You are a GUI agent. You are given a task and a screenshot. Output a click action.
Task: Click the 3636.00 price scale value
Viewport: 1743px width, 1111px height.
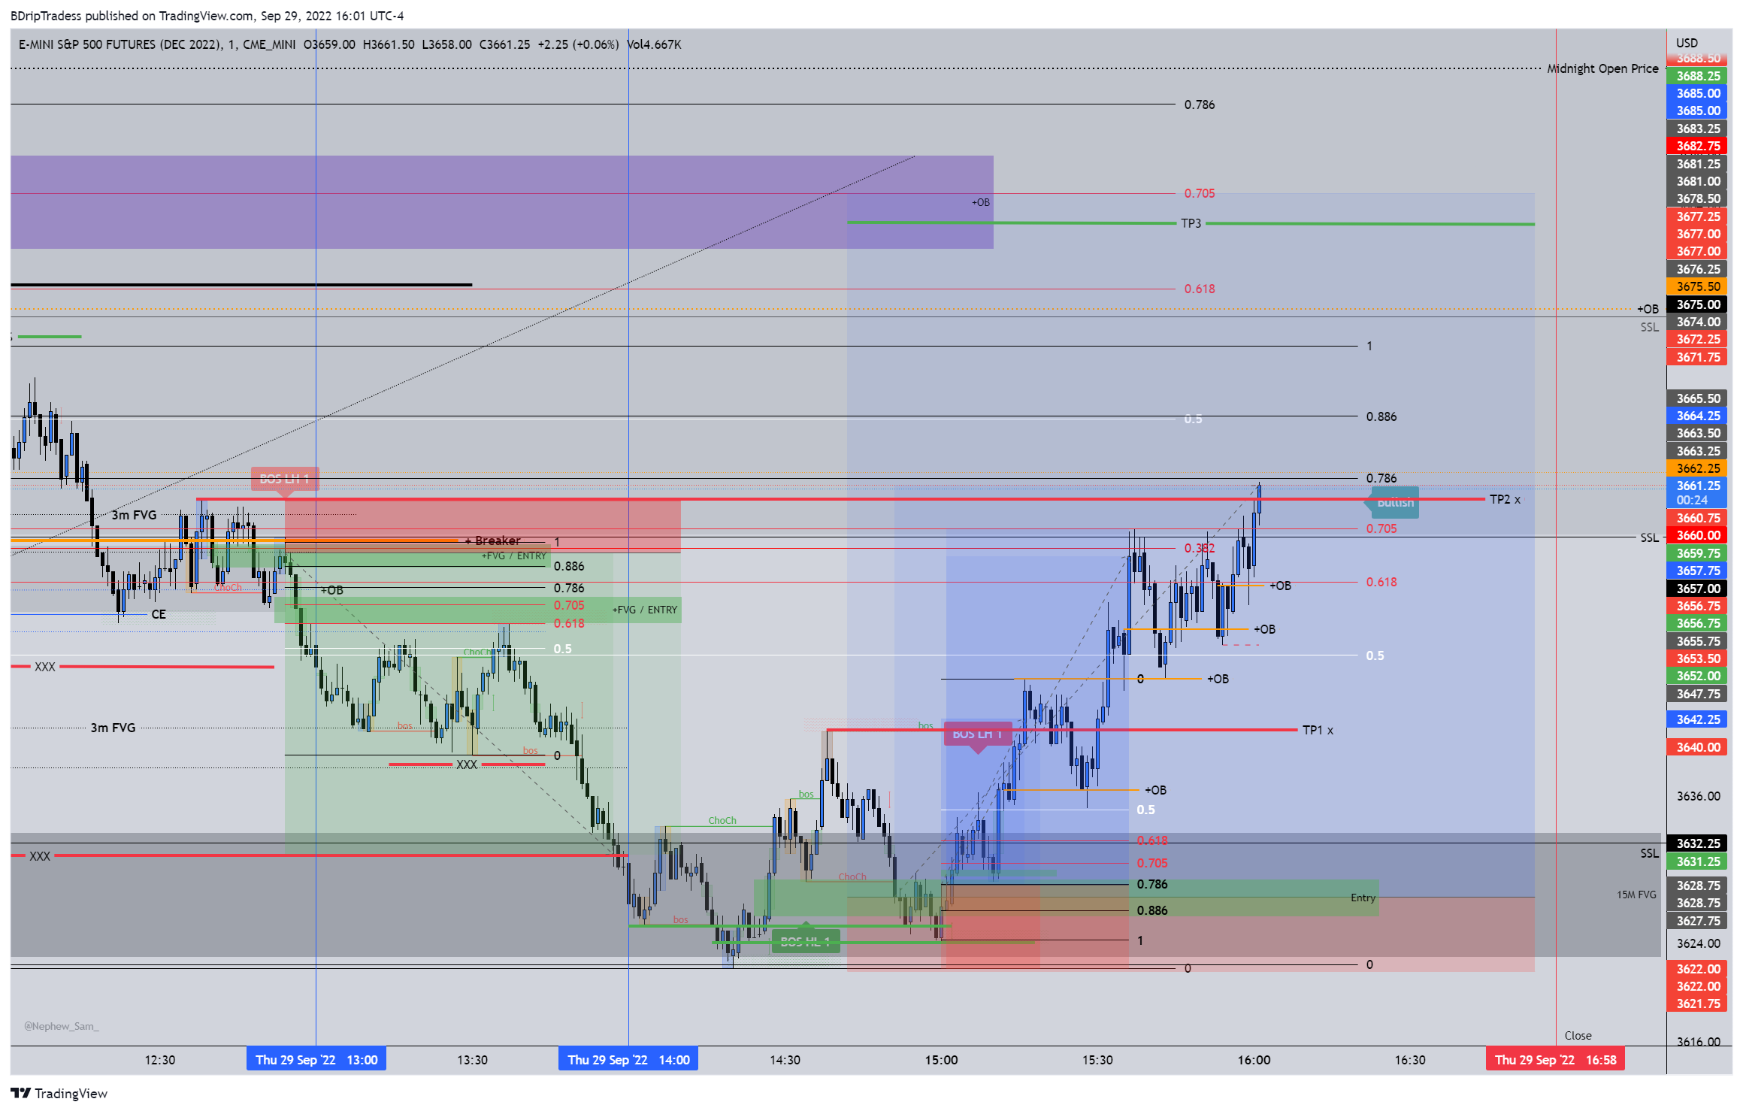[1698, 796]
